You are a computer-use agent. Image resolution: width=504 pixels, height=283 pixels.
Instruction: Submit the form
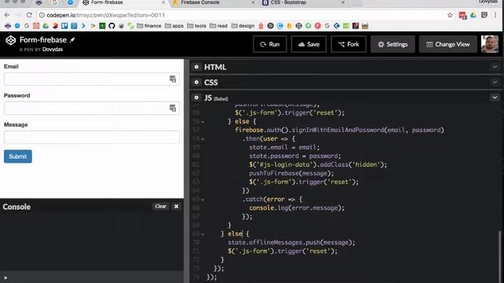[17, 156]
